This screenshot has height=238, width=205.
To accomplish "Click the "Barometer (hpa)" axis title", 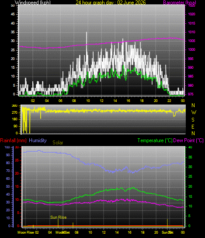I will coord(180,3).
